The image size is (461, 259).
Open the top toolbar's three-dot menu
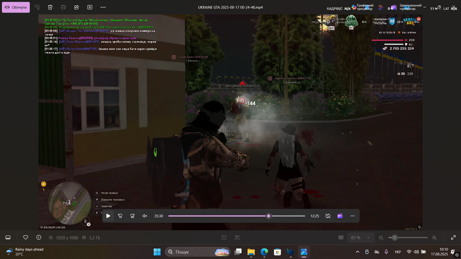pos(103,7)
